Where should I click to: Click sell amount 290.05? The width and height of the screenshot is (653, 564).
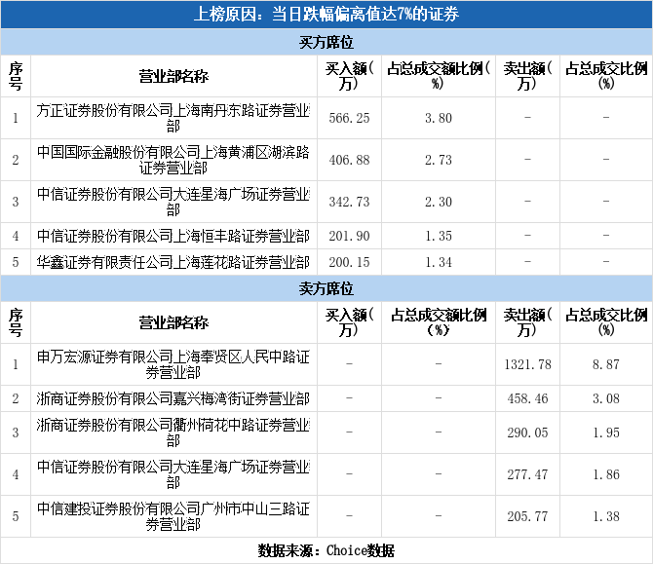tap(527, 432)
